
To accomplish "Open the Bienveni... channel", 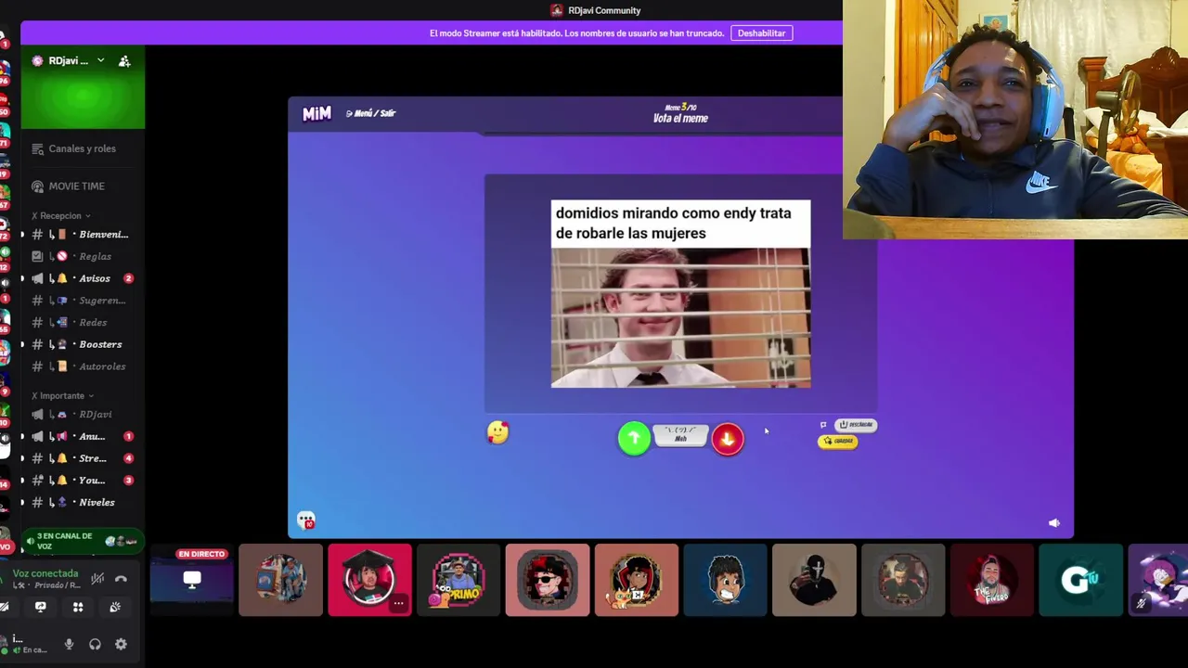I will [83, 235].
